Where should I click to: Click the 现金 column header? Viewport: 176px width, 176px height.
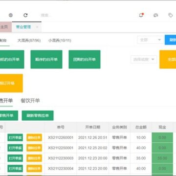click(x=162, y=127)
